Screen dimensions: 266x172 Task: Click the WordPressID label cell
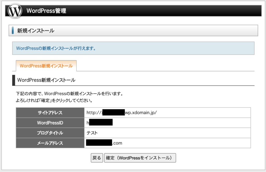pyautogui.click(x=50, y=123)
